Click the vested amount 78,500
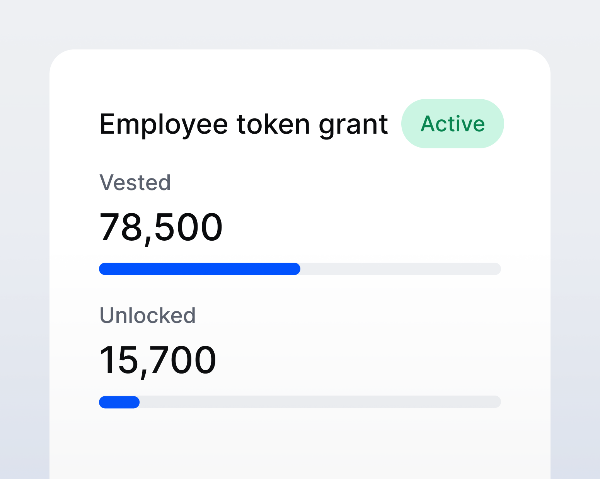Image resolution: width=600 pixels, height=479 pixels. 161,228
